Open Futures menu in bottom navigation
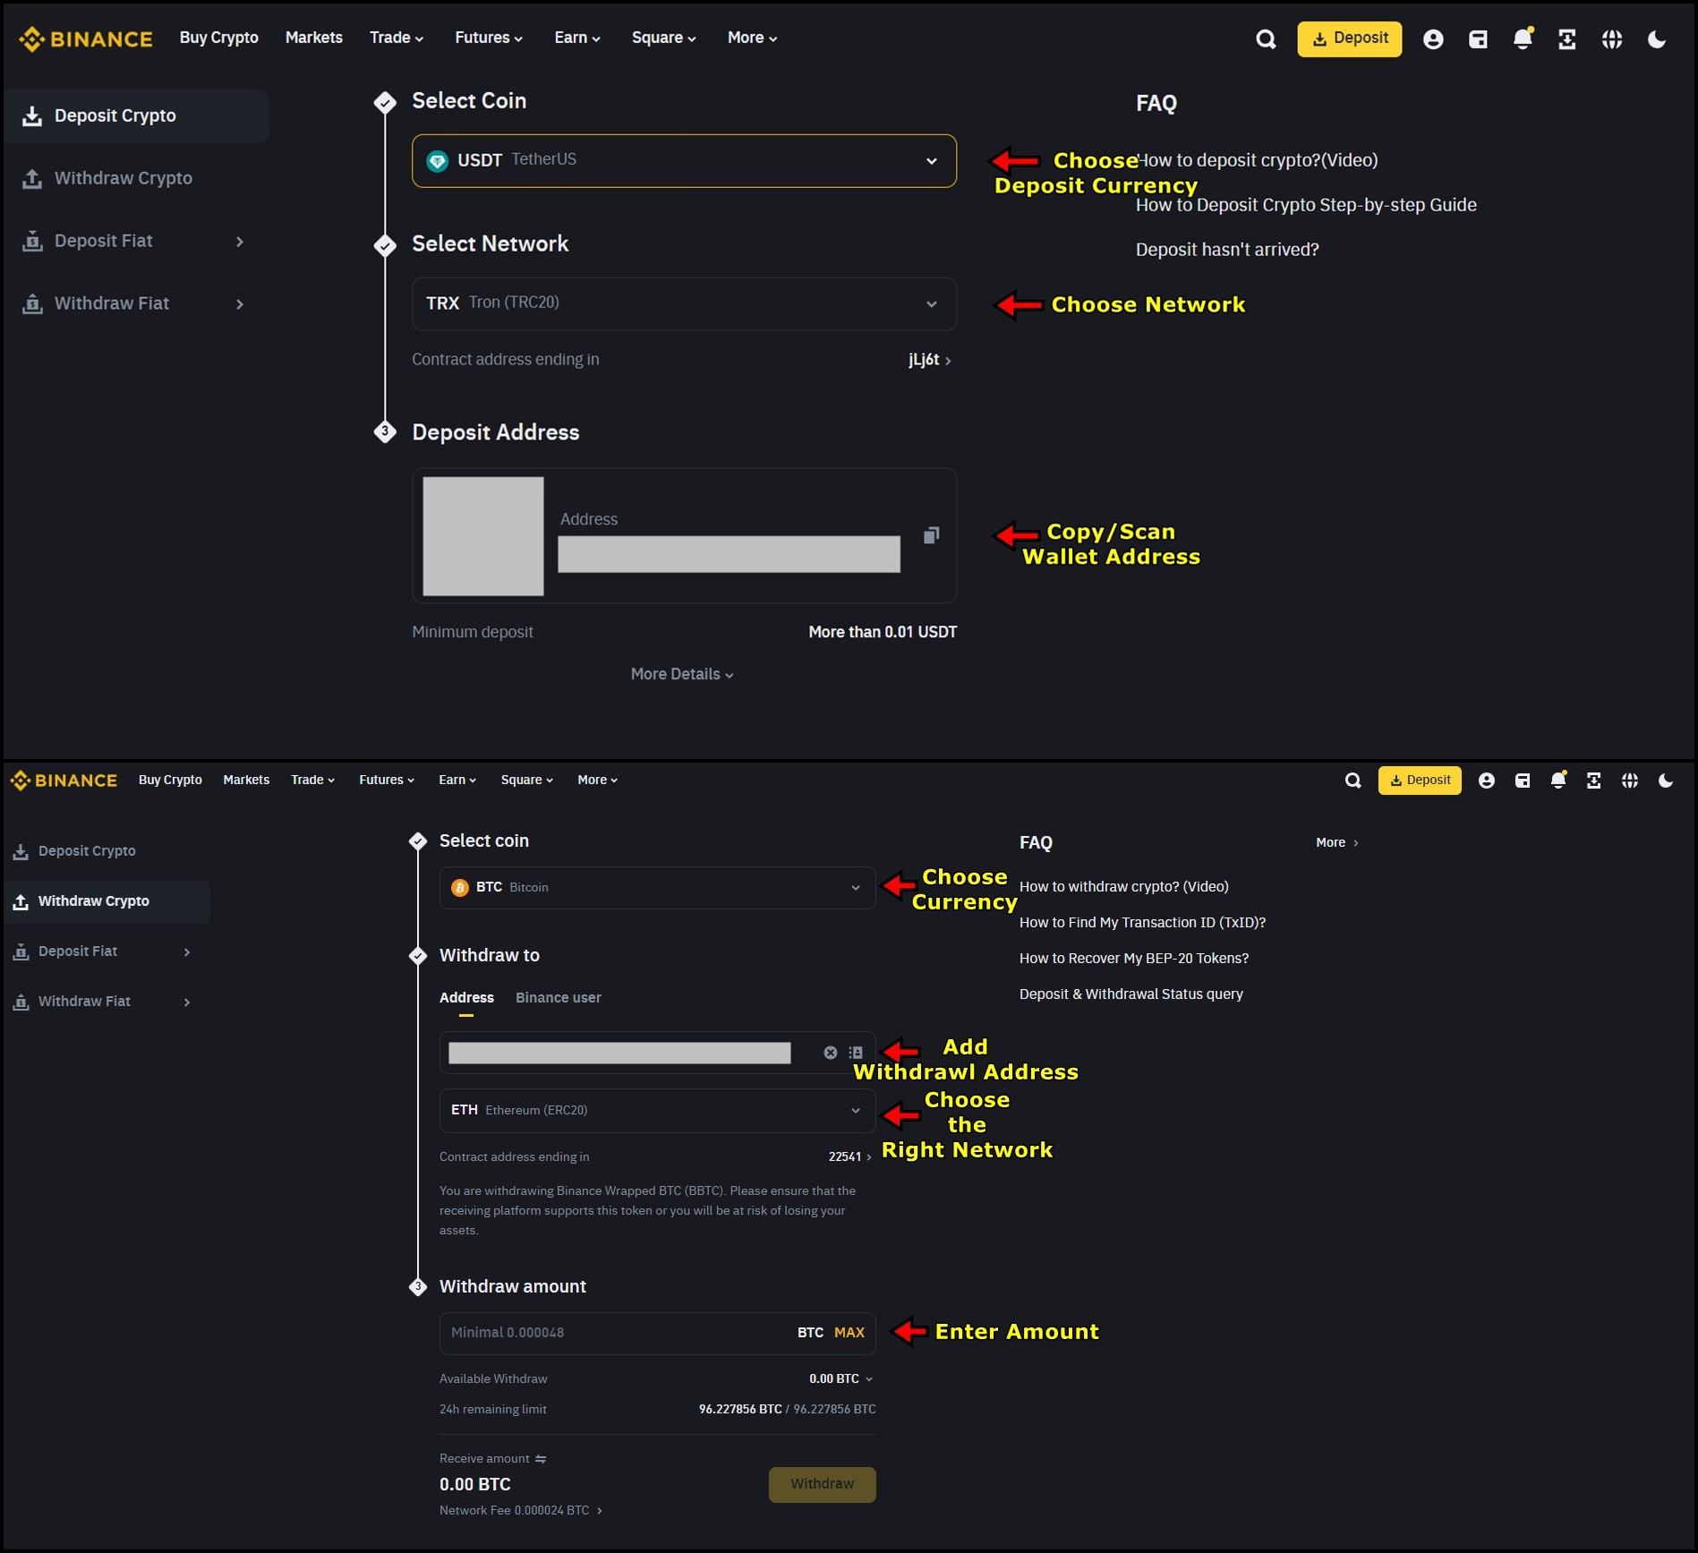Image resolution: width=1698 pixels, height=1553 pixels. tap(387, 781)
